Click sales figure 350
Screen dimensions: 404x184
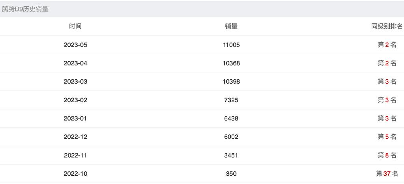click(231, 174)
